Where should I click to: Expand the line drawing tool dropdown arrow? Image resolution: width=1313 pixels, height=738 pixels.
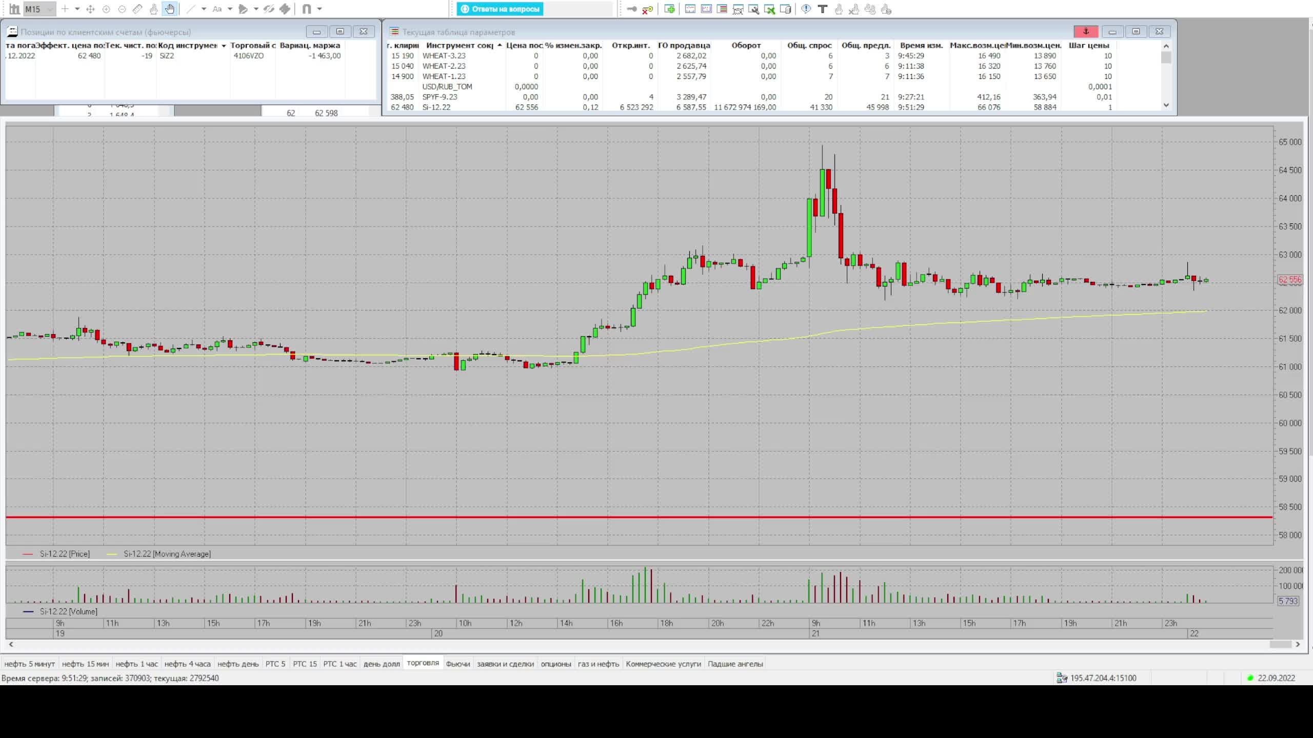[x=204, y=9]
